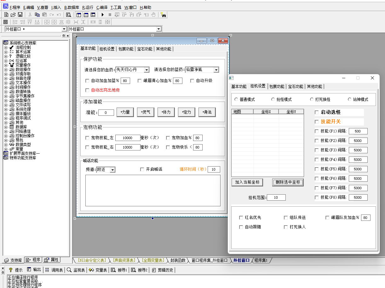Click the +力量 button
Viewport: 385px width, 288px height.
[125, 112]
